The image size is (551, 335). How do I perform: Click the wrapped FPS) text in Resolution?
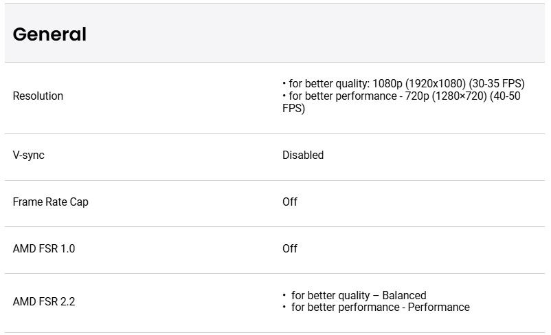click(x=294, y=109)
